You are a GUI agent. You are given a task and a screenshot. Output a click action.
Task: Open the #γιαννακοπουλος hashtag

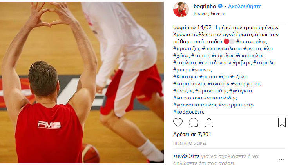click(195, 105)
